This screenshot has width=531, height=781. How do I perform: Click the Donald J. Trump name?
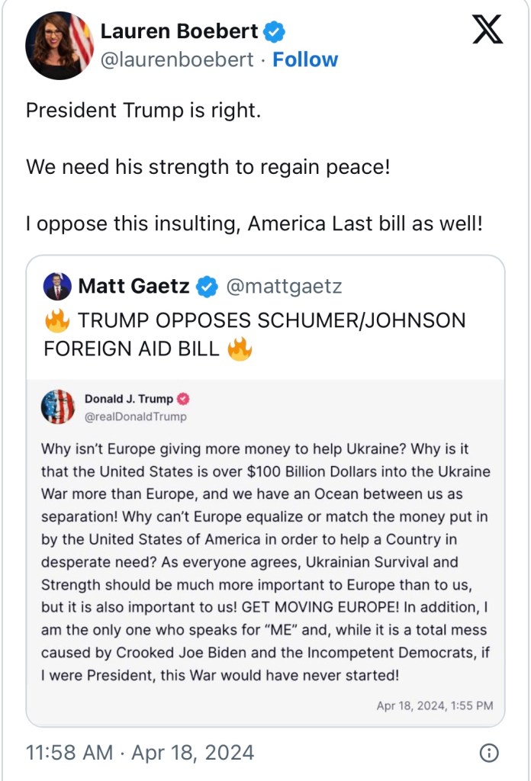tap(128, 399)
